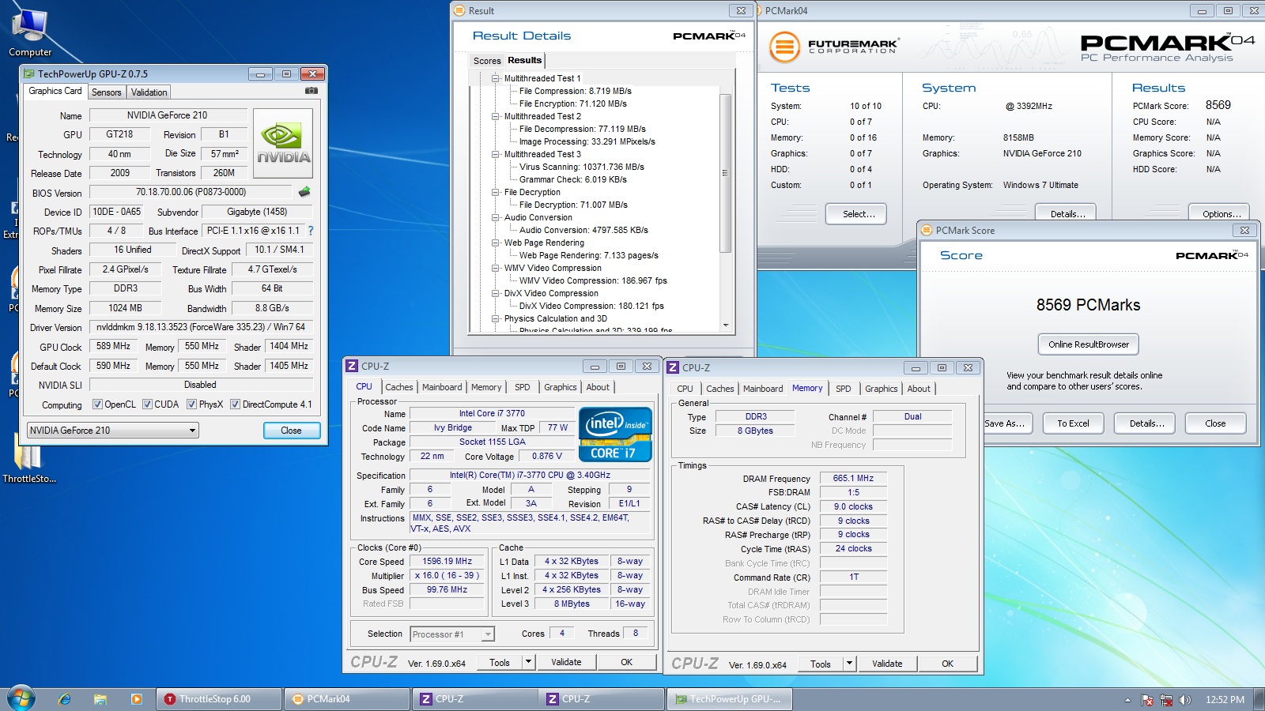Click the GPU-Z title bar icon

(x=30, y=73)
